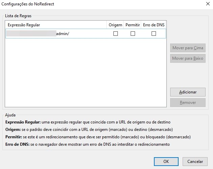Click the Adicionar button
This screenshot has height=169, width=213.
[x=188, y=92]
